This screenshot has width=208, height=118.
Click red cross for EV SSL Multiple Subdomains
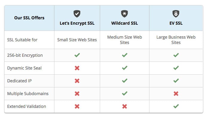point(176,94)
